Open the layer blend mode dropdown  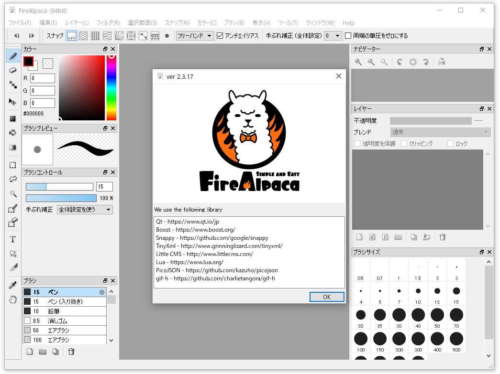click(440, 132)
